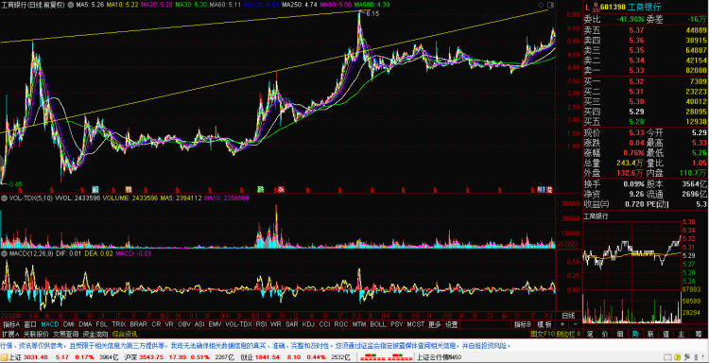Zoom out the chart with the minus button
The image size is (709, 363).
[x=575, y=324]
